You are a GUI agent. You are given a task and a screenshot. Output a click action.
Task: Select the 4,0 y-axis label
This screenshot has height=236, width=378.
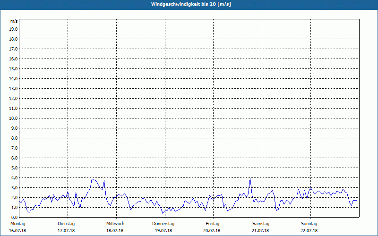coord(14,177)
